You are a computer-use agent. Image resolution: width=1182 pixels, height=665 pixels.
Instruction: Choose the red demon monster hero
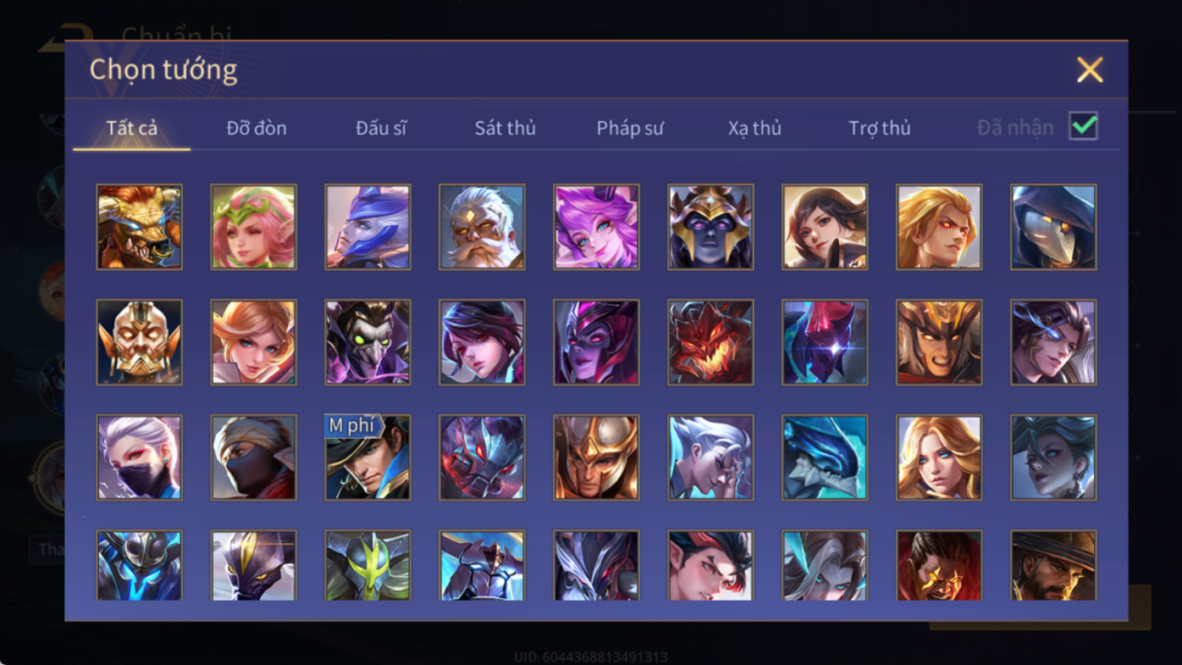(x=710, y=342)
